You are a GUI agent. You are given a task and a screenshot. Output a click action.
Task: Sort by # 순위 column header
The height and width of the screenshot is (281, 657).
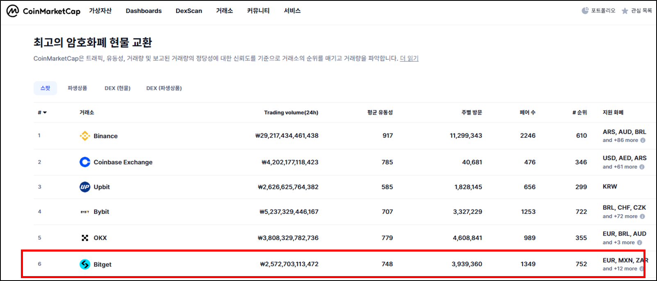[x=579, y=112]
